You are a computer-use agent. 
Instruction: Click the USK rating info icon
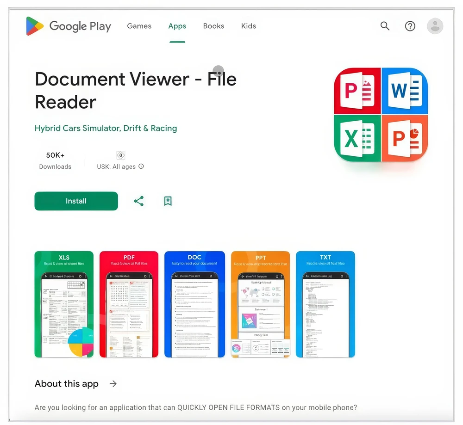pos(140,166)
